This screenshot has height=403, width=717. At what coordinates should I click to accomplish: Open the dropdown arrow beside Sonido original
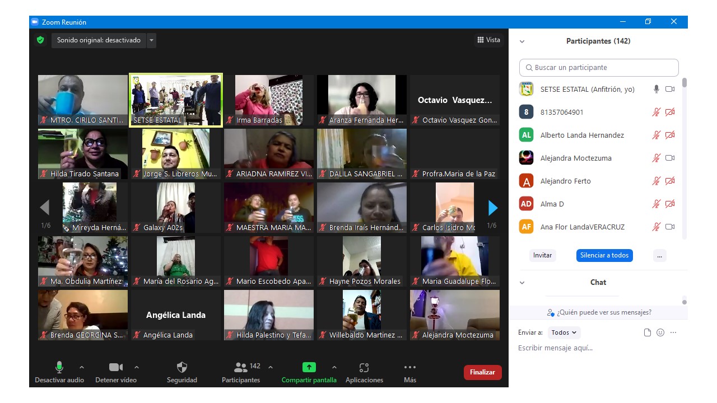click(151, 40)
